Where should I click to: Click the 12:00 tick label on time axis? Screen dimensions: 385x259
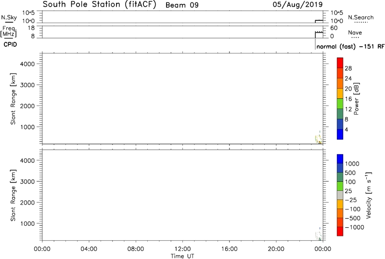[x=182, y=249]
